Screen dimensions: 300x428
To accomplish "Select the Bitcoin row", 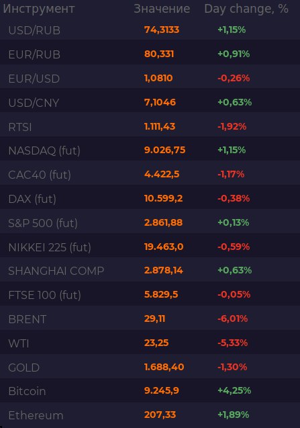I will (150, 391).
